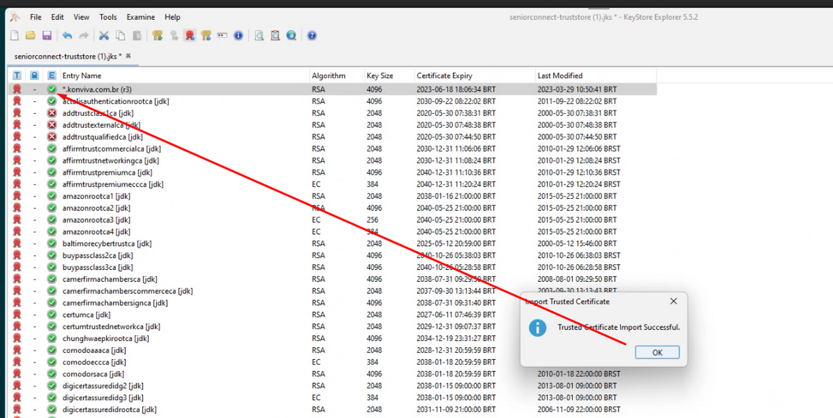Select the amazonrootca3 [jdk] entry

(332, 220)
